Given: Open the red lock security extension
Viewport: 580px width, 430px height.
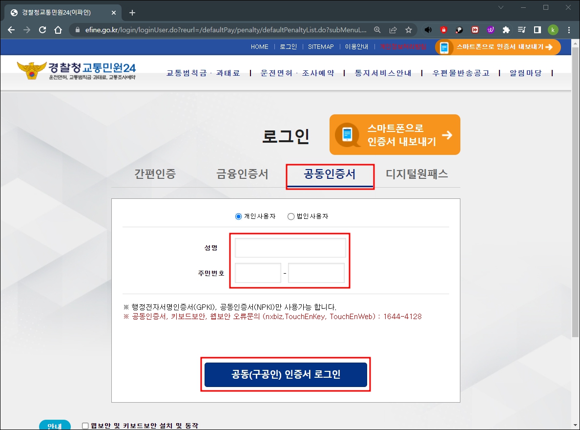Looking at the screenshot, I should pyautogui.click(x=443, y=30).
